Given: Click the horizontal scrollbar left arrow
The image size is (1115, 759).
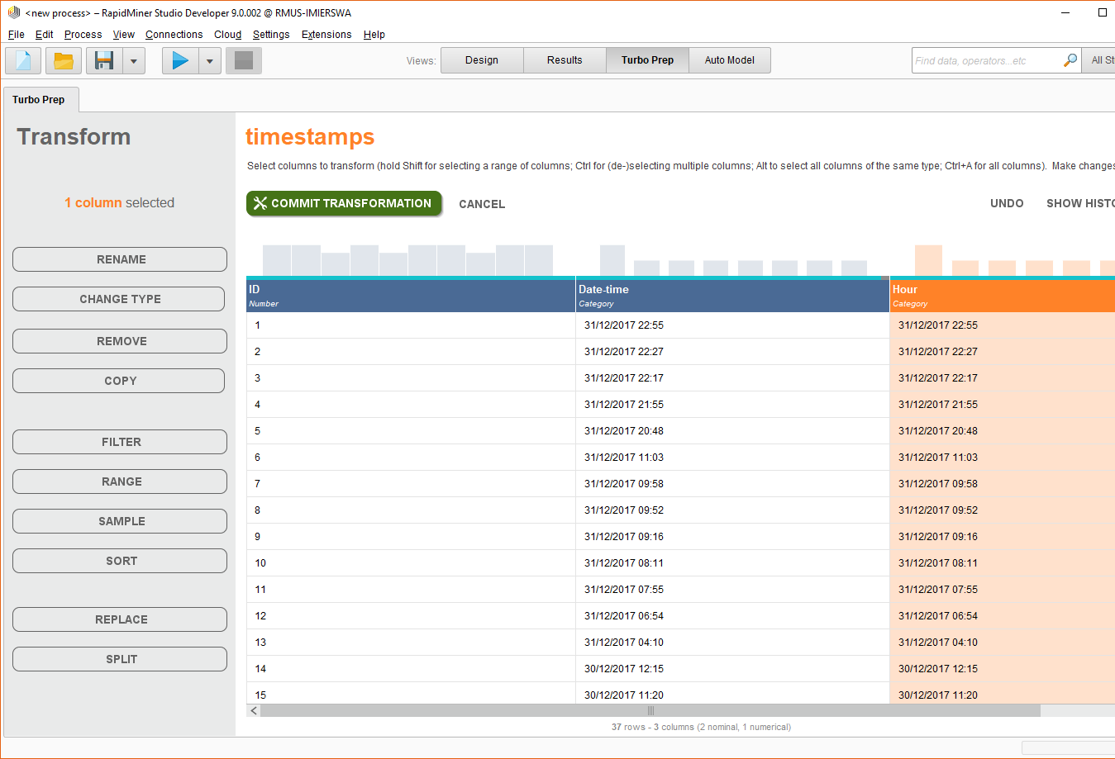Looking at the screenshot, I should tap(254, 710).
